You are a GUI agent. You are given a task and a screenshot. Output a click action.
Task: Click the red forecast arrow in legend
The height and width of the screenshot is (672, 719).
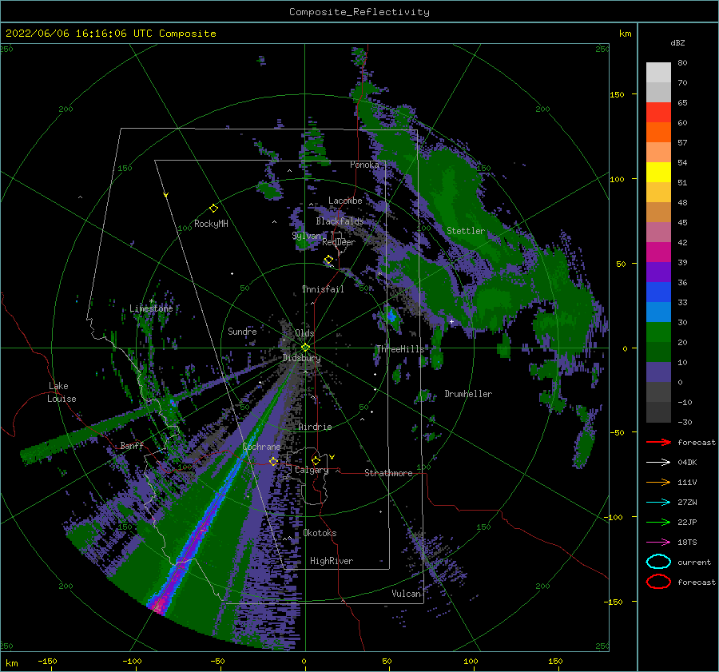pos(658,442)
